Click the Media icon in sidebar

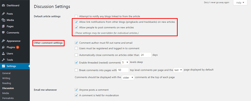pyautogui.click(x=3, y=20)
